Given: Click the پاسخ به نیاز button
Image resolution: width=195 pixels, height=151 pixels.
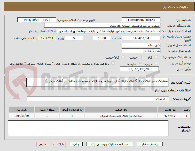Looking at the screenshot, I should click(x=150, y=144).
